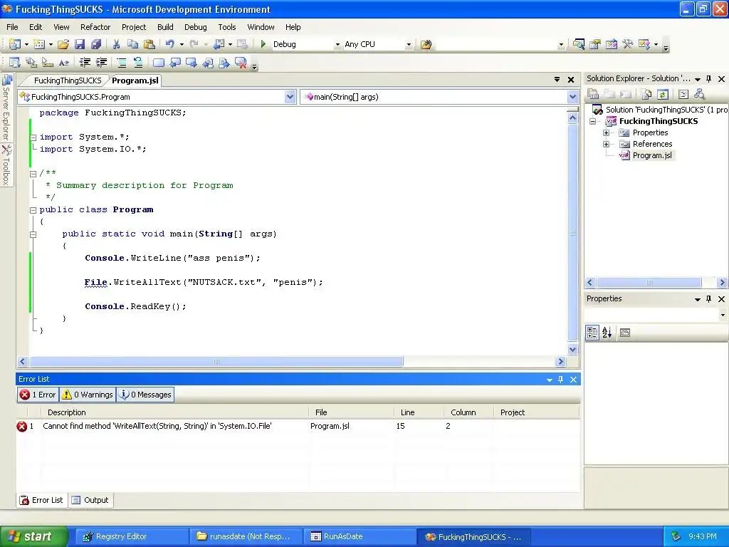Toggle a bookmark on the current line

point(159,63)
